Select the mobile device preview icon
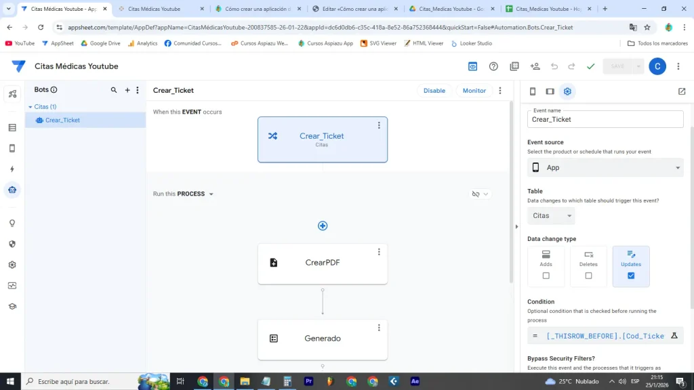The image size is (694, 390). (531, 90)
